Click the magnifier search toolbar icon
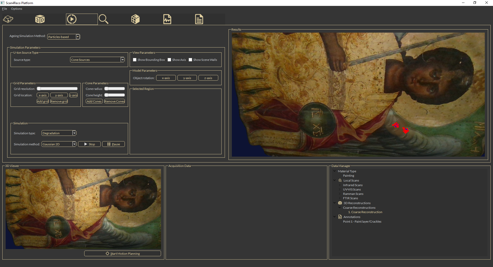The image size is (493, 267). (103, 19)
